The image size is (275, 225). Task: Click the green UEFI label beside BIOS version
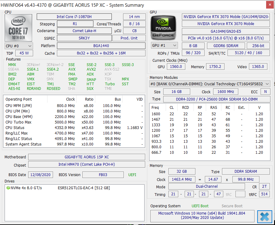coord(132,175)
